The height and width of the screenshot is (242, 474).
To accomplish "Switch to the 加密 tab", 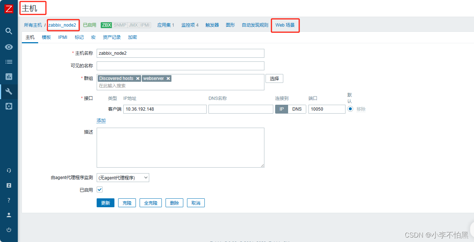I will point(133,37).
